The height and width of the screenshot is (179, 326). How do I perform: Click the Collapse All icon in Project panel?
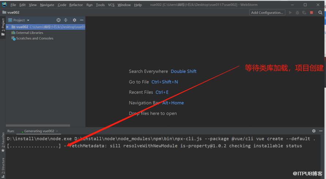click(x=66, y=20)
